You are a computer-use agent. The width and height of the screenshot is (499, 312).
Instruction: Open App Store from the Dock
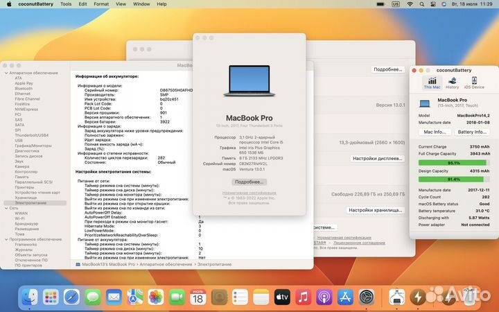345,297
